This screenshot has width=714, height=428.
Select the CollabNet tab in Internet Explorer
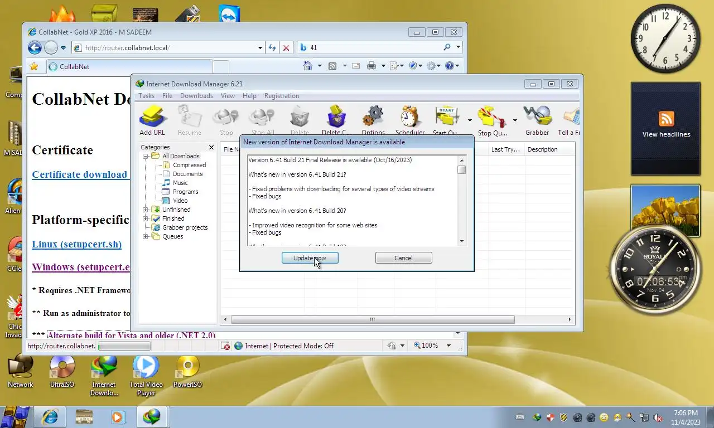(129, 66)
